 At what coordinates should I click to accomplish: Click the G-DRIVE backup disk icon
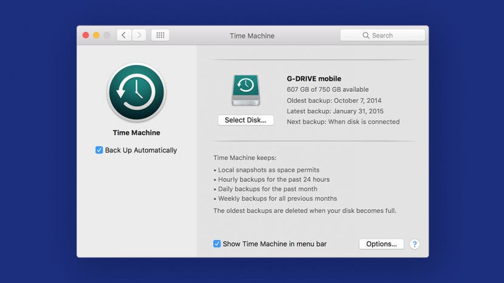246,90
